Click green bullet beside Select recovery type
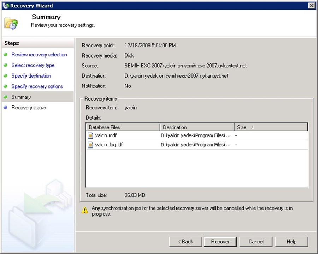318x254 pixels. click(x=5, y=65)
